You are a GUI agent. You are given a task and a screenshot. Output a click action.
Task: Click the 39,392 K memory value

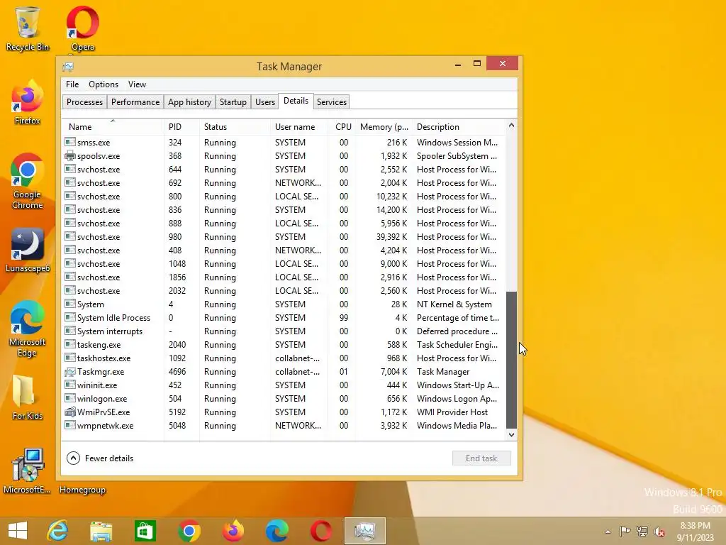tap(391, 237)
